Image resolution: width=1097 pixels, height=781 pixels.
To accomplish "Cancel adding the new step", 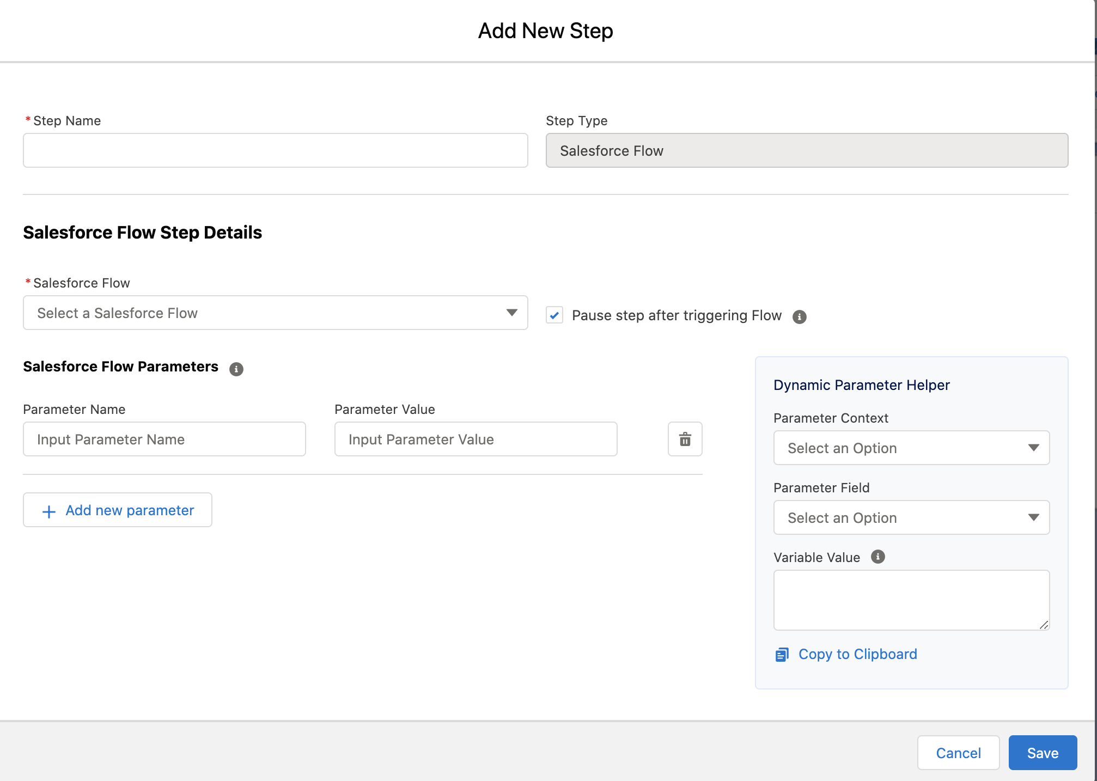I will point(958,753).
